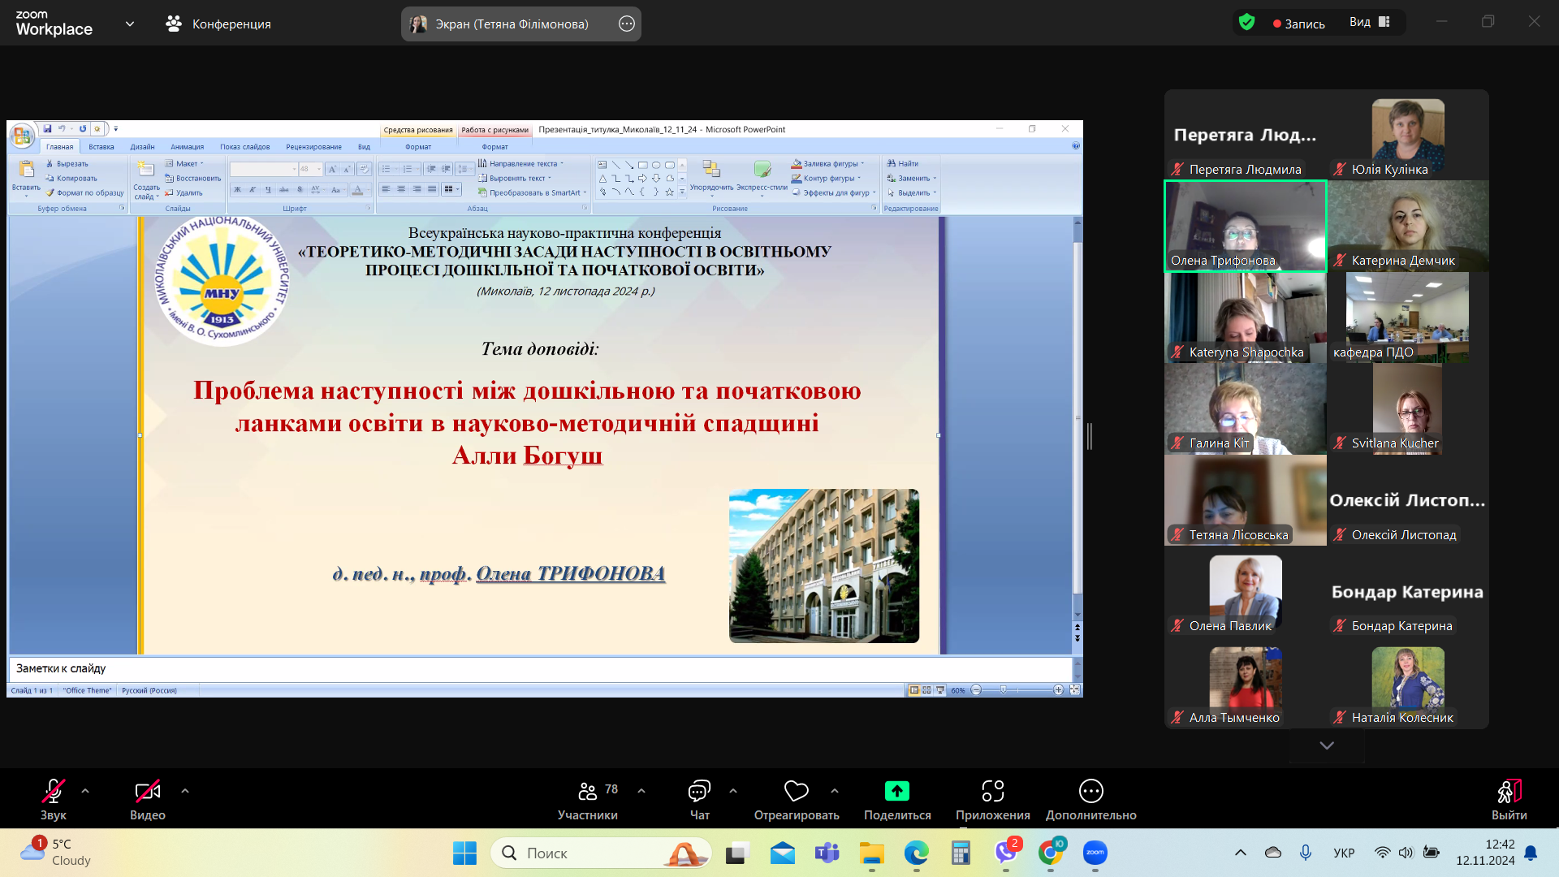This screenshot has height=877, width=1559.
Task: Open Microsoft Teams from the taskbar
Action: [827, 853]
